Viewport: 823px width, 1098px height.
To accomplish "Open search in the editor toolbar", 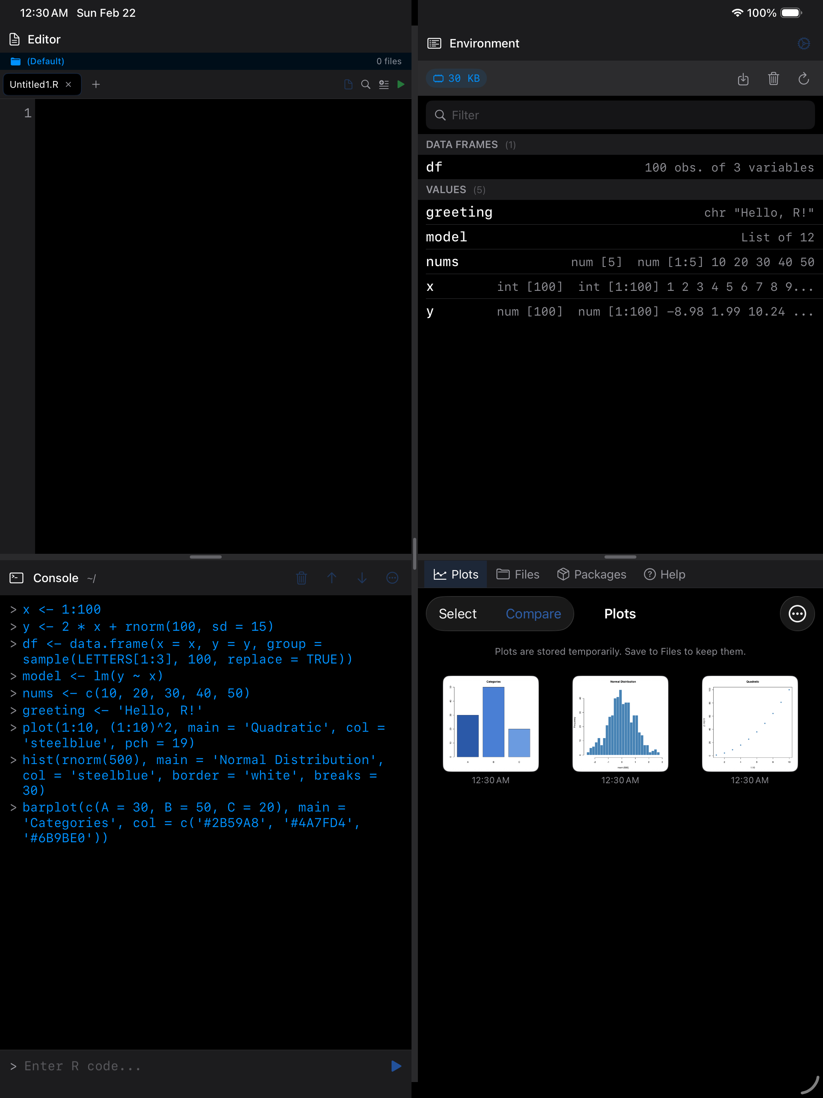I will tap(365, 85).
